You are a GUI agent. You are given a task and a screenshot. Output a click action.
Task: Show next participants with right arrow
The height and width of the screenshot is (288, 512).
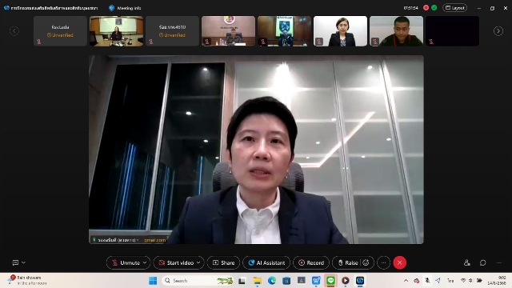pos(498,31)
